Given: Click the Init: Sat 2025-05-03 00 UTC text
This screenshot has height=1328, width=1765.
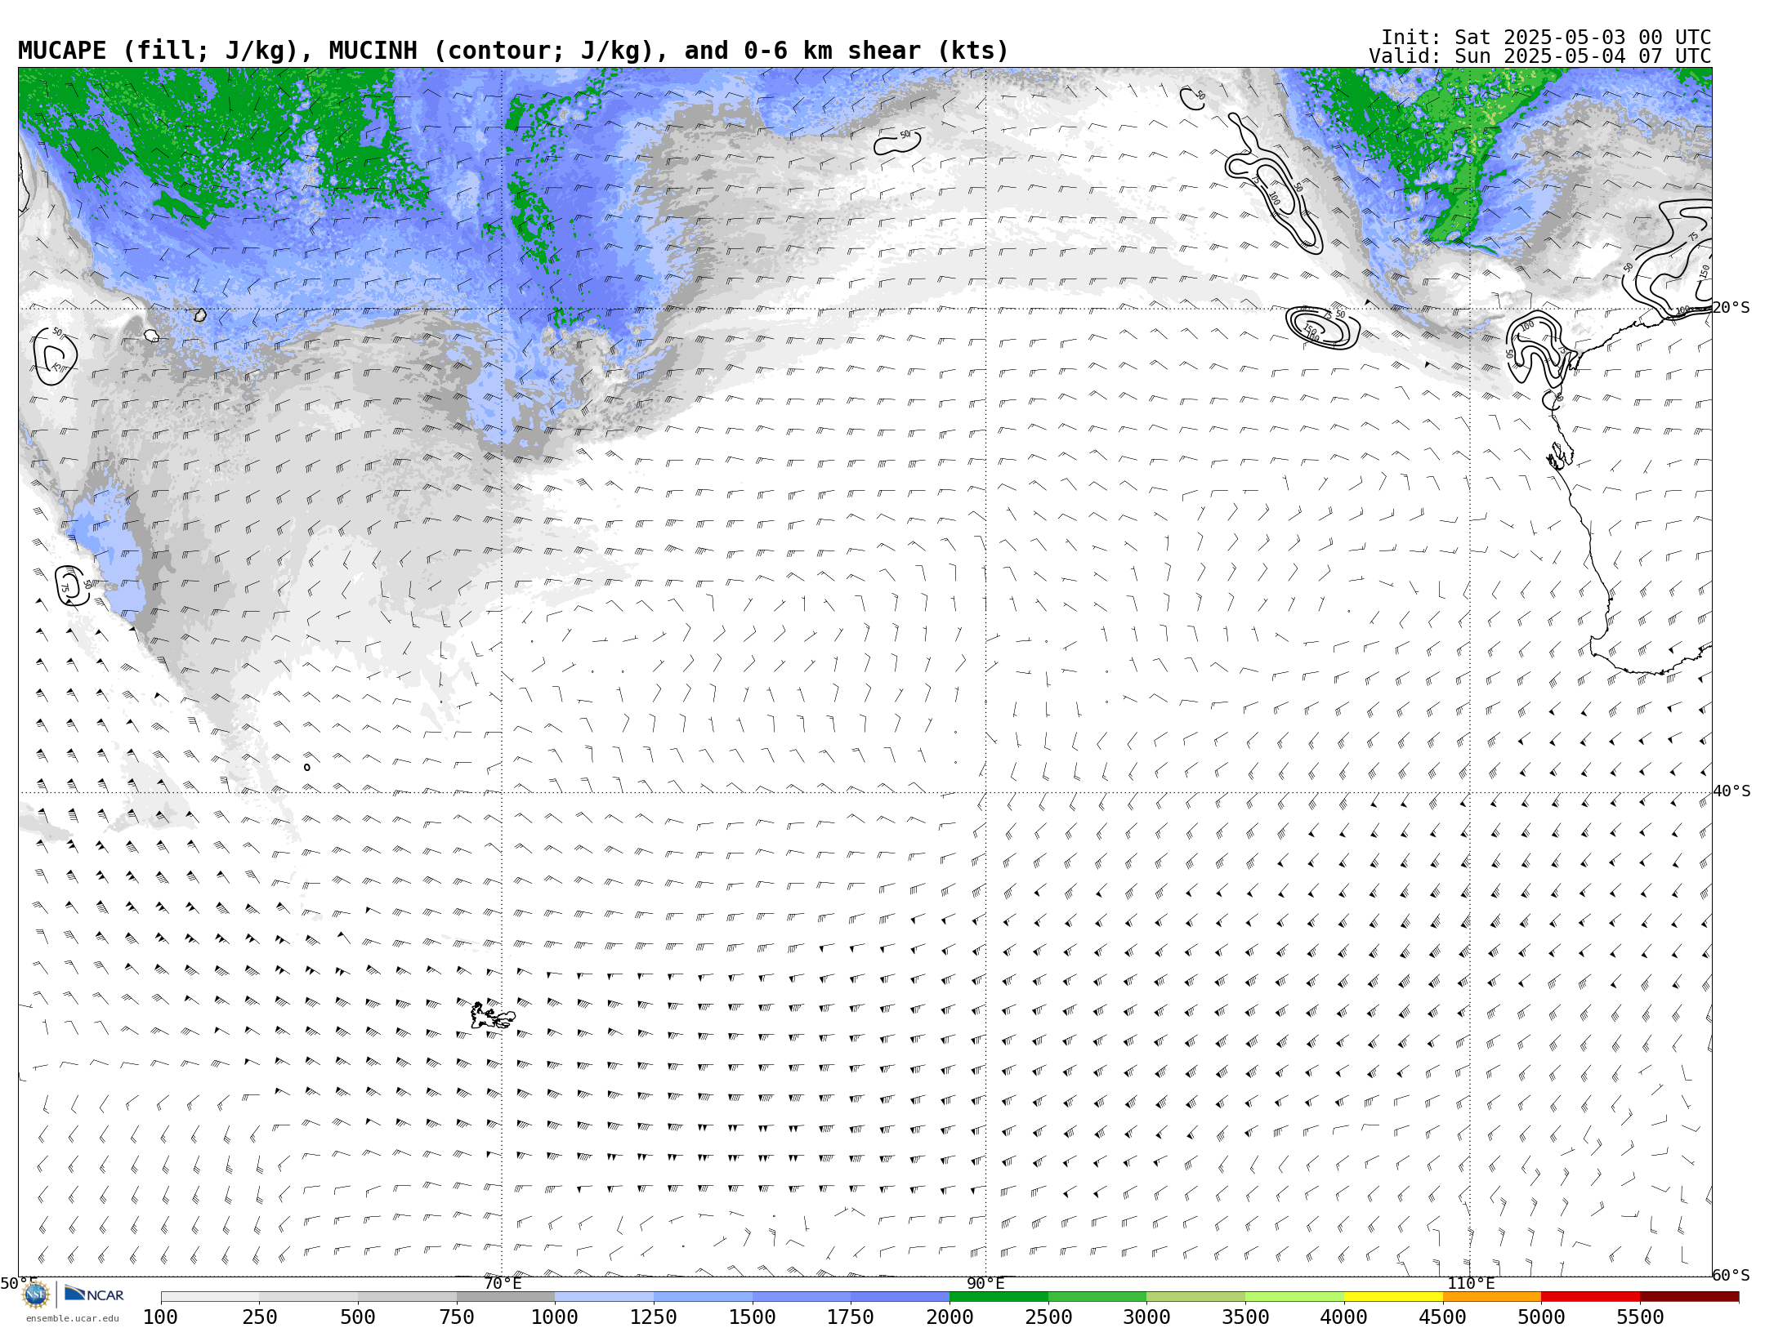Looking at the screenshot, I should coord(1546,38).
